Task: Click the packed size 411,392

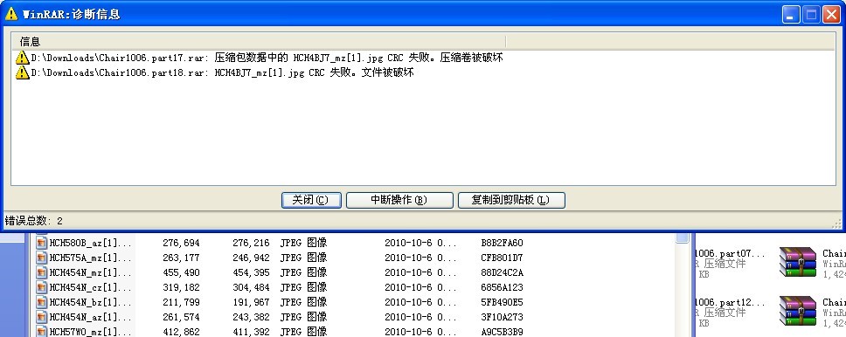Action: [251, 332]
